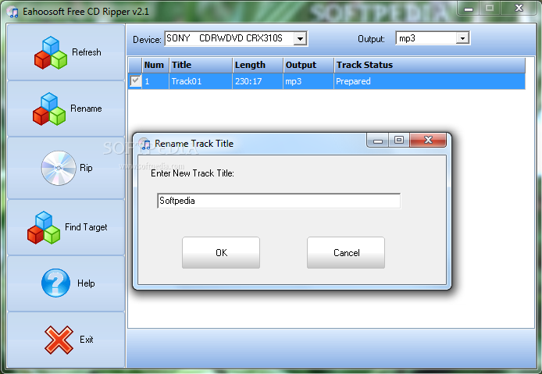Click the Find Target cubes icon
This screenshot has height=374, width=542.
(x=44, y=227)
